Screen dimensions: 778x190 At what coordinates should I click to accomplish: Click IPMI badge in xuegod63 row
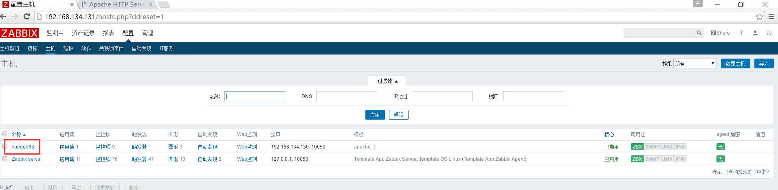point(681,147)
